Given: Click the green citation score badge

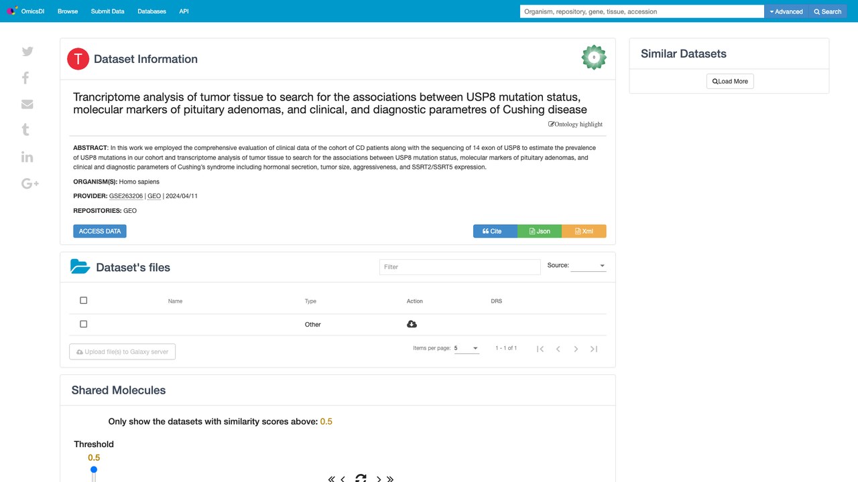Looking at the screenshot, I should pos(594,58).
